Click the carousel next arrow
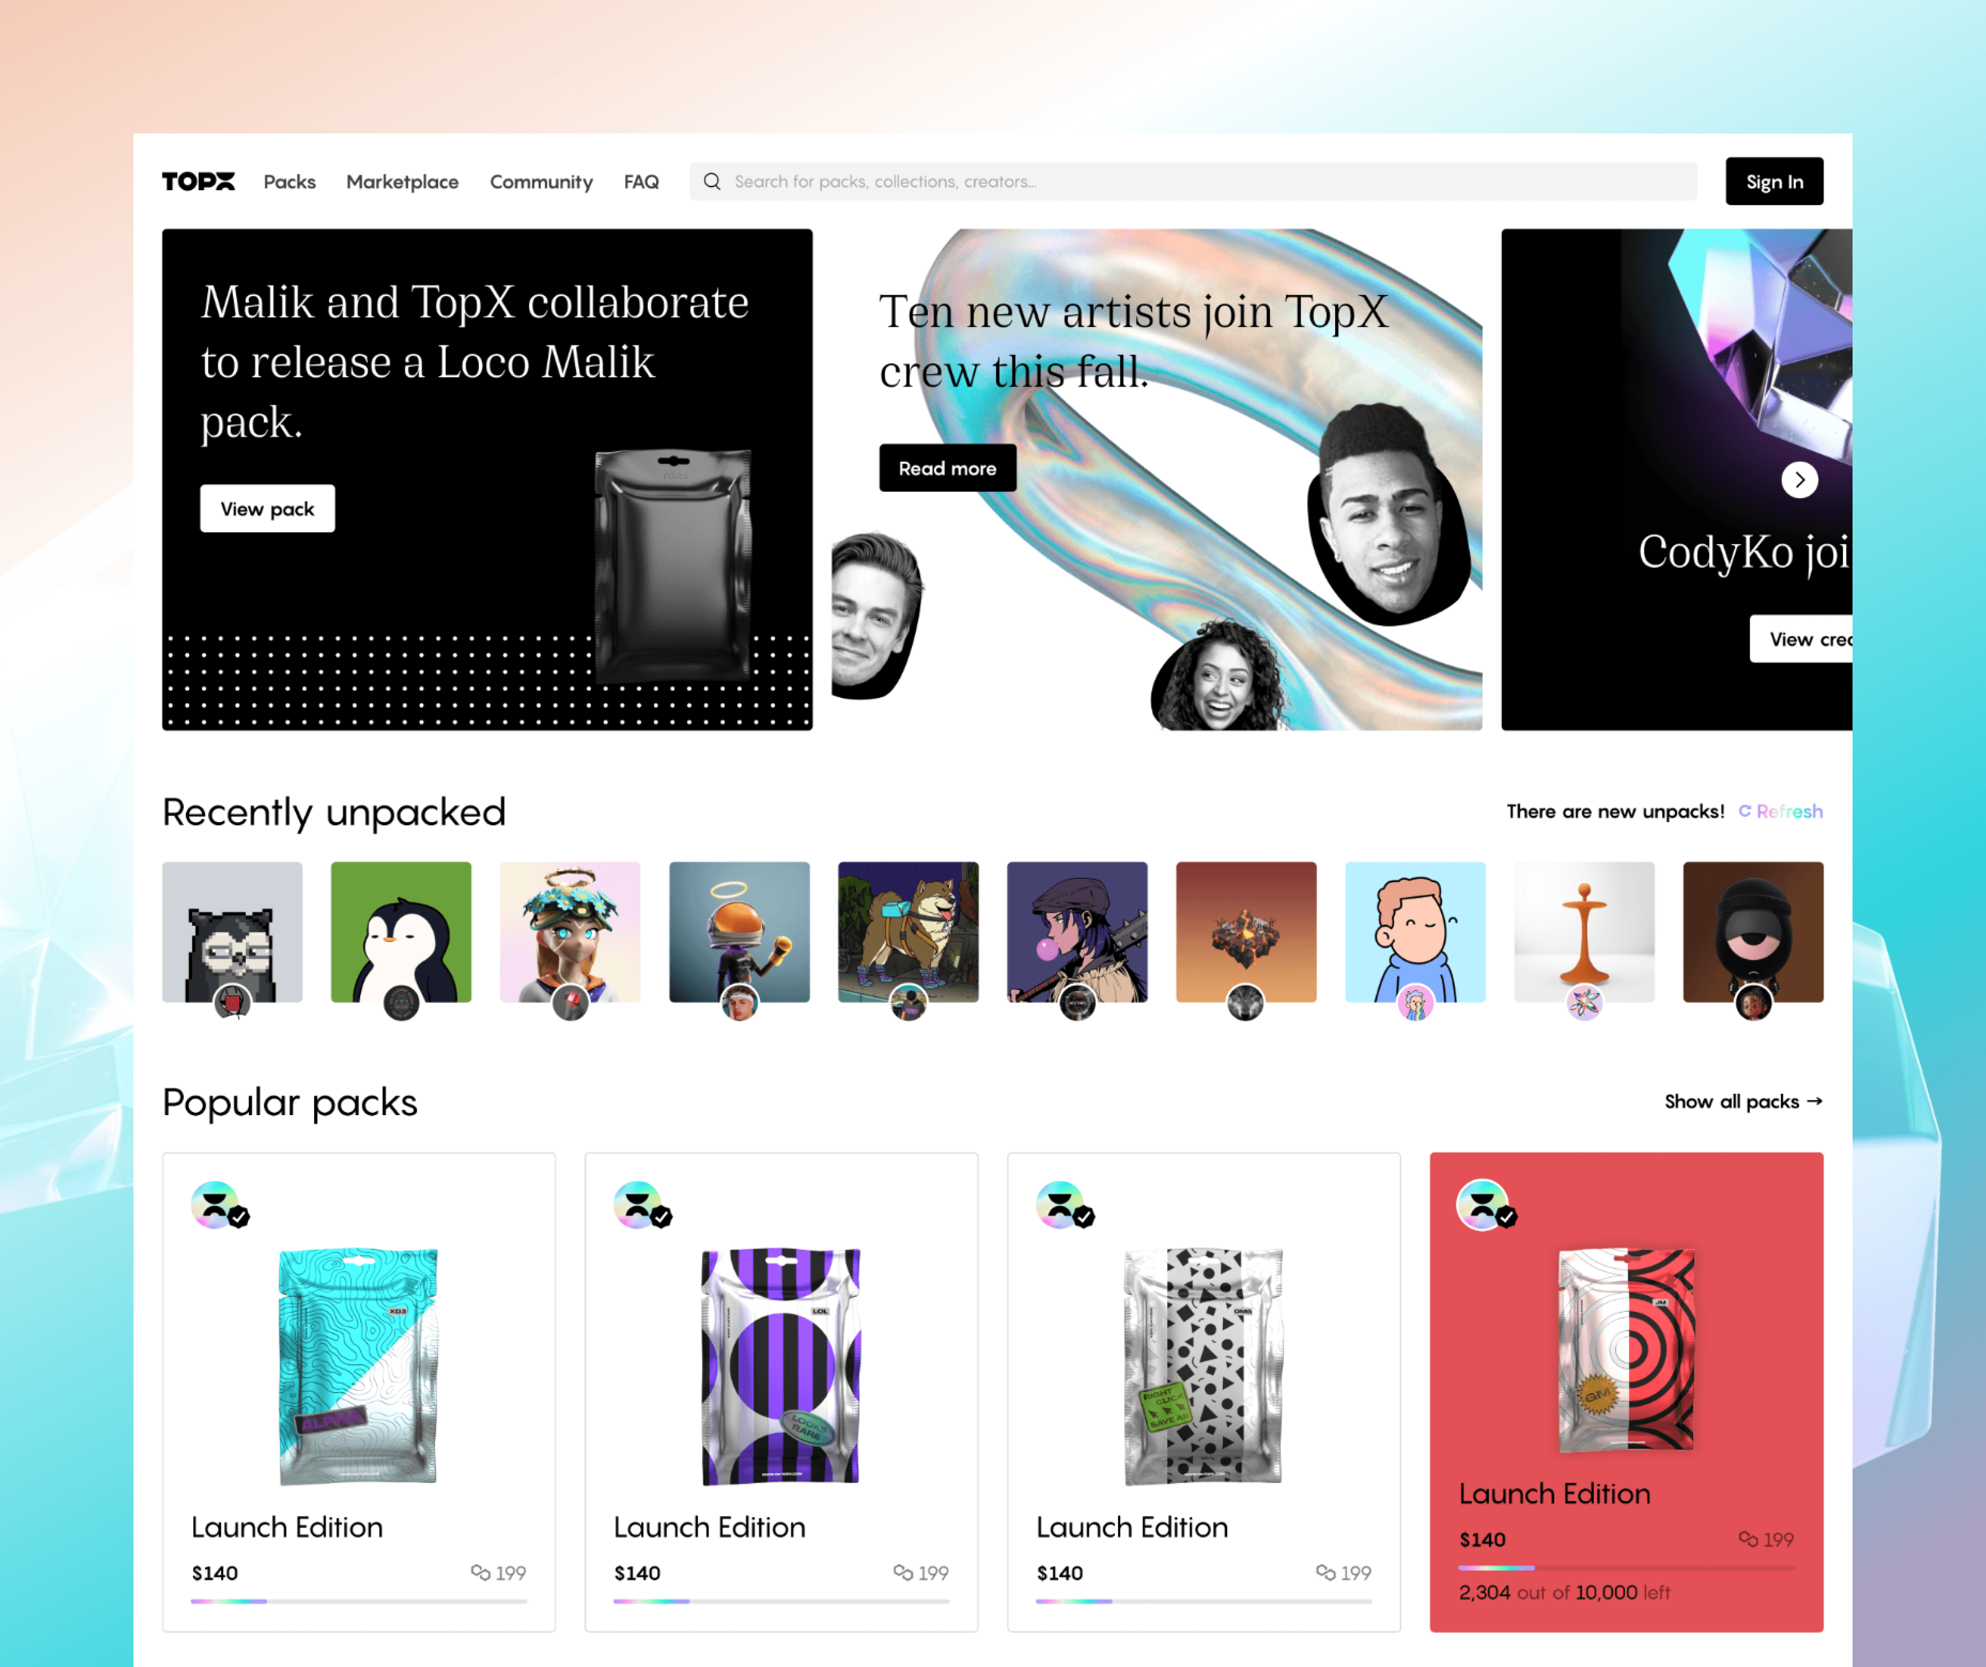This screenshot has width=1986, height=1667. pyautogui.click(x=1799, y=480)
